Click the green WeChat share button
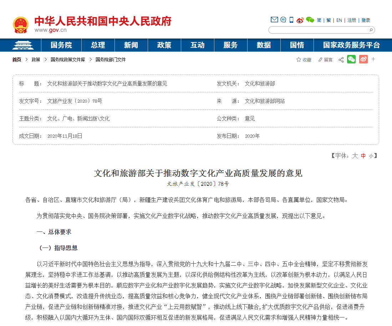The width and height of the screenshot is (392, 326). coord(351,60)
